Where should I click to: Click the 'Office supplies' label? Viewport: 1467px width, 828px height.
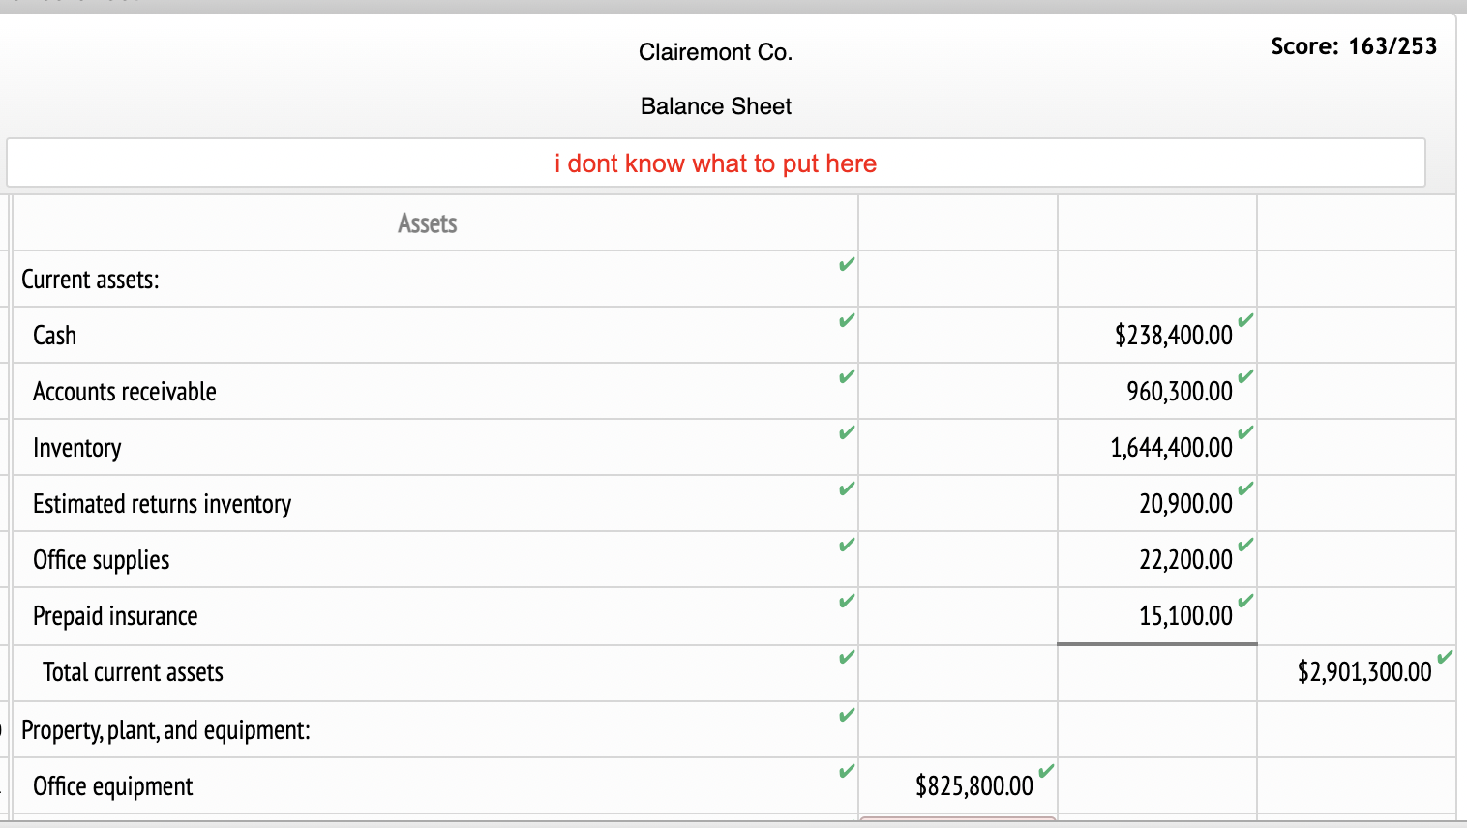click(x=101, y=560)
